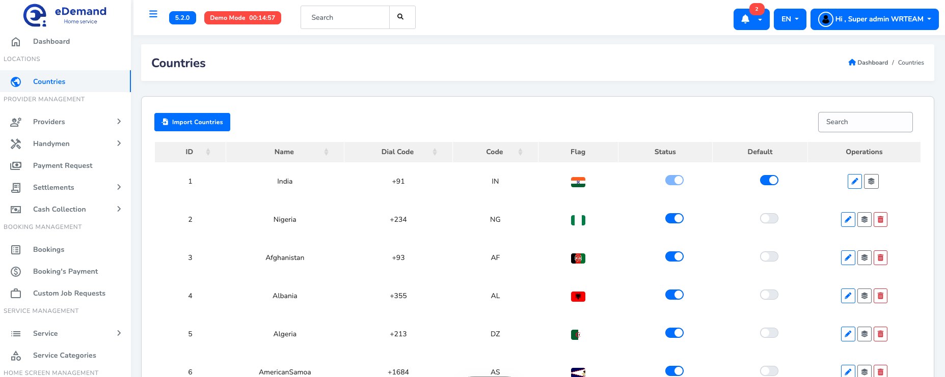Click the eDemand logo
The image size is (945, 377).
(x=65, y=15)
